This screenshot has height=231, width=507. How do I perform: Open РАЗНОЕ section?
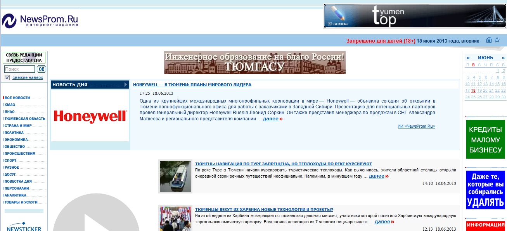click(x=12, y=168)
